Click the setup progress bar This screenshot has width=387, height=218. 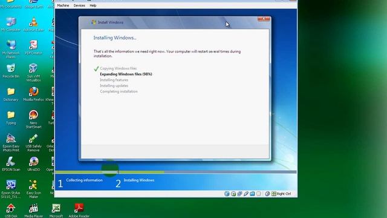(x=176, y=172)
